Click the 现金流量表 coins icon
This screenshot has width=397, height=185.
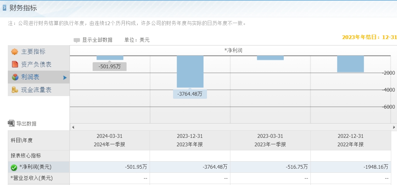point(15,90)
